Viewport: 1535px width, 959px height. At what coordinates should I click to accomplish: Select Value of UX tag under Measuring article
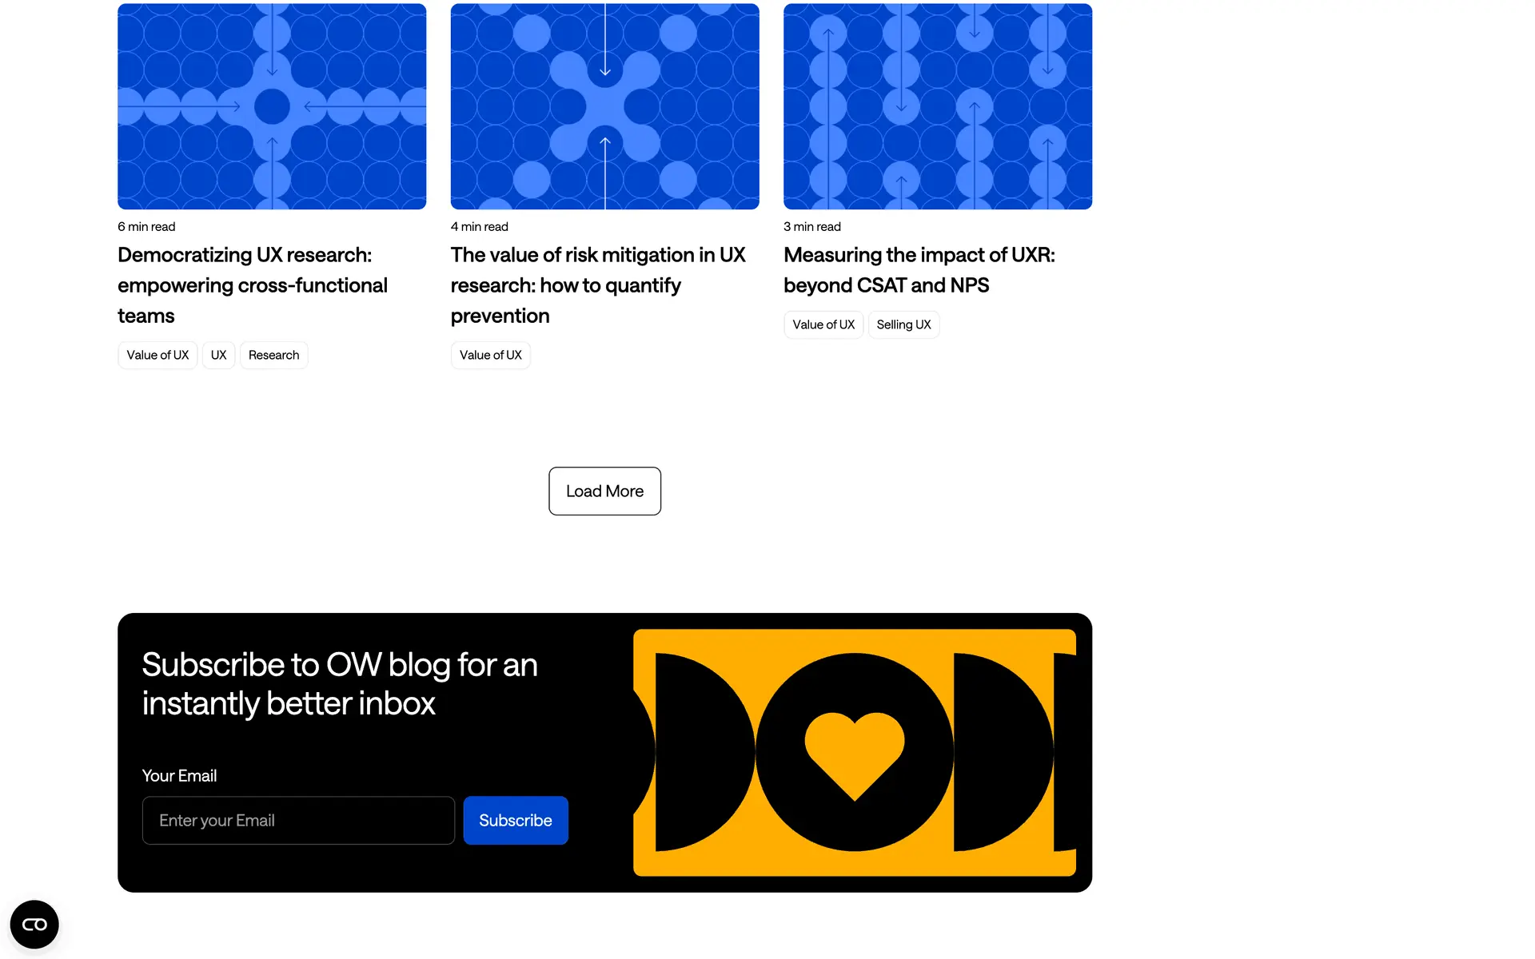point(823,324)
